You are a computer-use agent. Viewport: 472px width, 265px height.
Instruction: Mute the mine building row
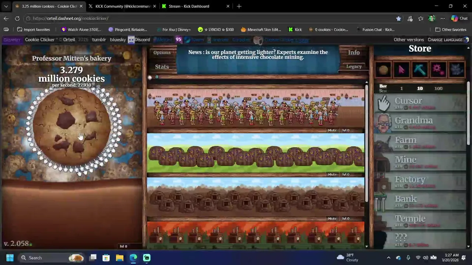click(x=332, y=219)
